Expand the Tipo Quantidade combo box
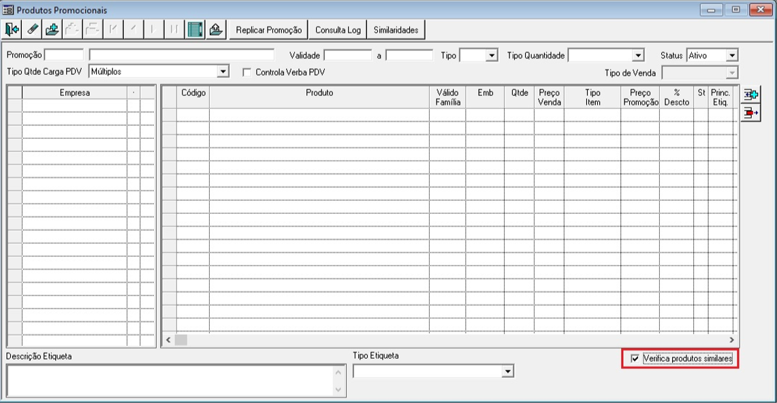The image size is (777, 403). click(638, 55)
